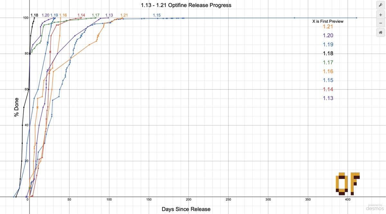This screenshot has height=214, width=386.
Task: Click the red X first-preview marker on 1.14
Action: 50,52
